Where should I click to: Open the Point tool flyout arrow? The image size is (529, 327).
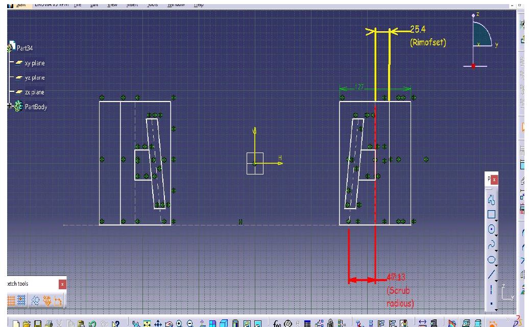496,309
